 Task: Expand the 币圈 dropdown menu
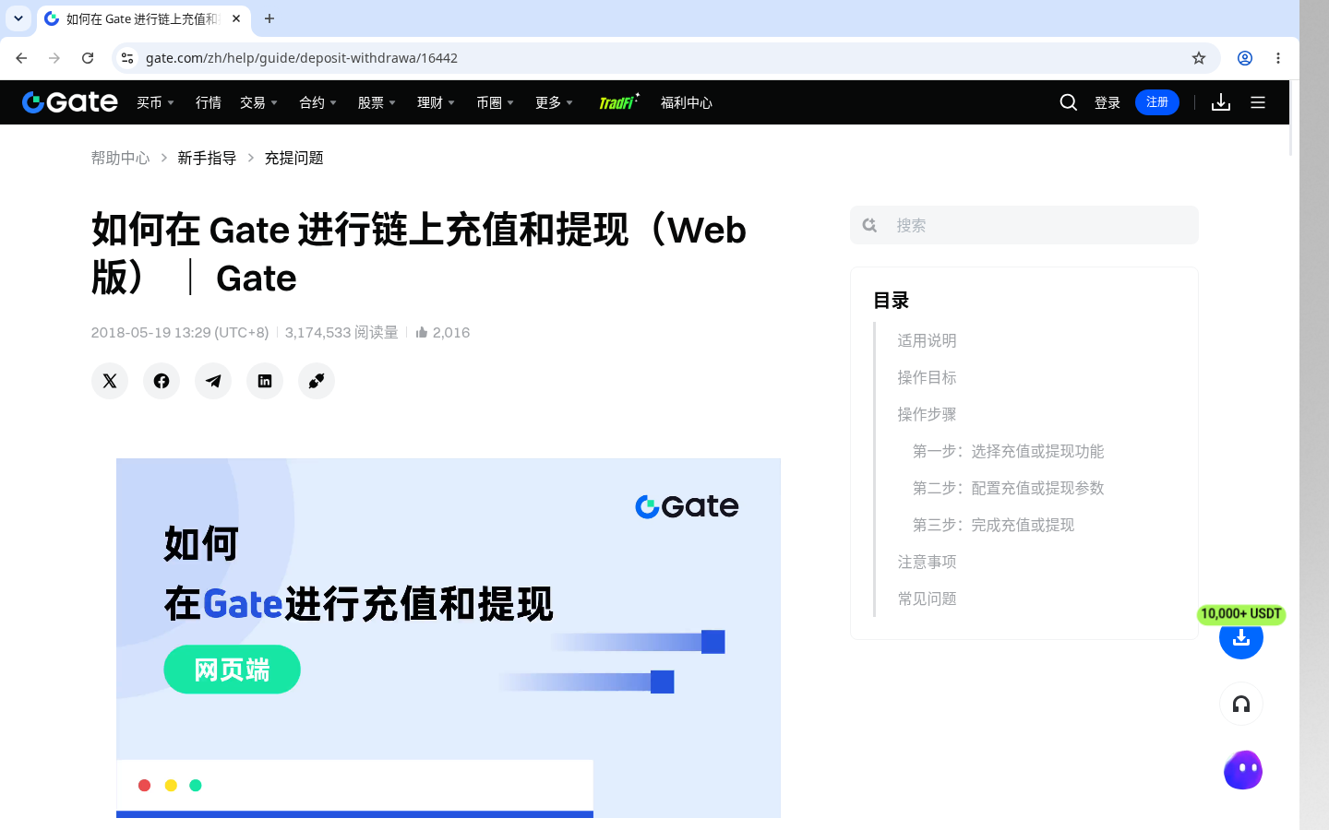pos(495,102)
